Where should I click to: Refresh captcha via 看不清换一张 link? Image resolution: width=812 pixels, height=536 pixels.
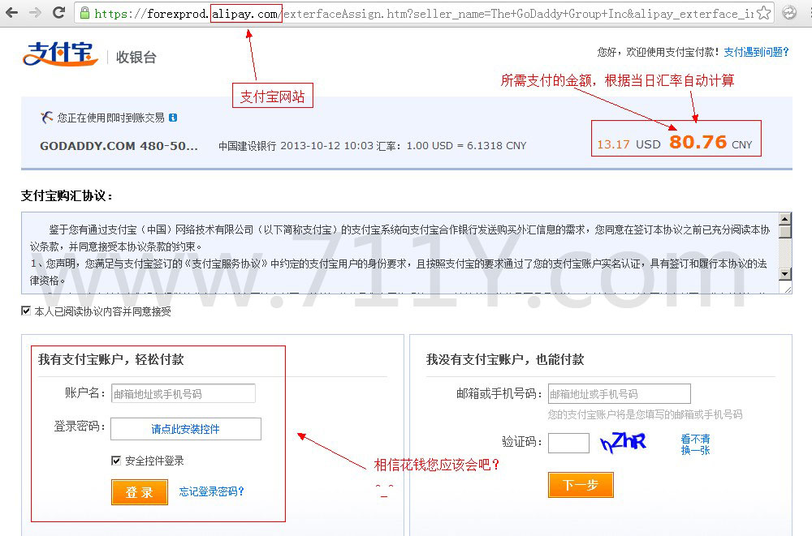click(695, 444)
